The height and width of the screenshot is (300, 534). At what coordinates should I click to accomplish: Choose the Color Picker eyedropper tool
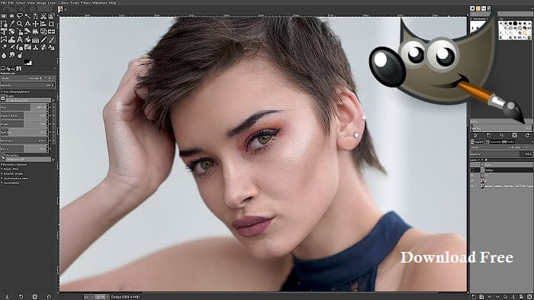(x=11, y=24)
